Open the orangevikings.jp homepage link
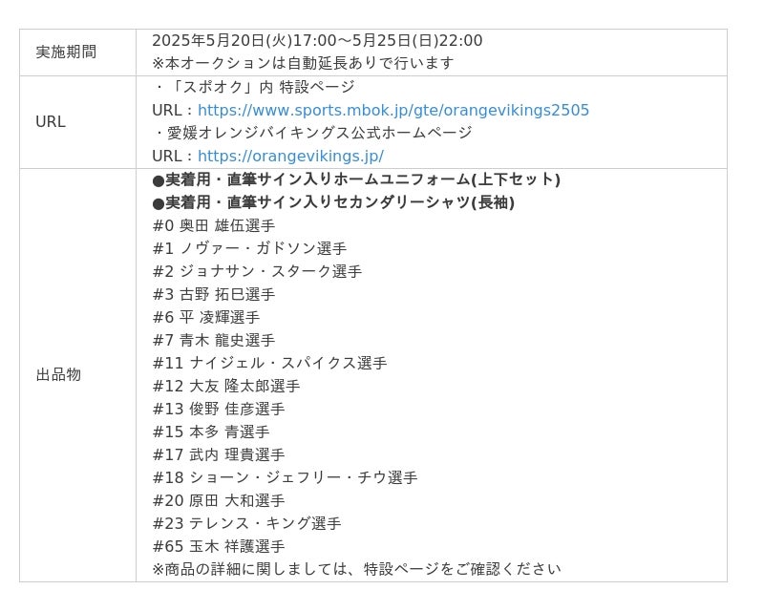This screenshot has height=611, width=764. (x=290, y=156)
